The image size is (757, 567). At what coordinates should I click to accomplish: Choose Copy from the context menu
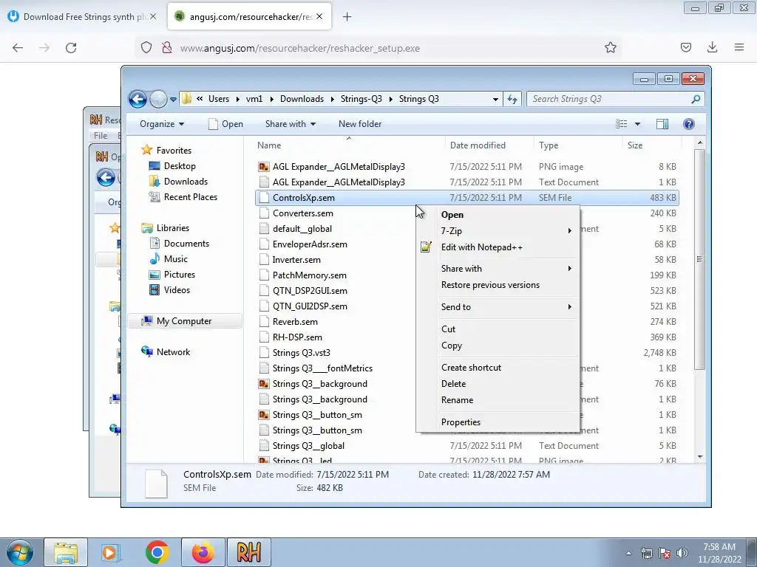499,346
